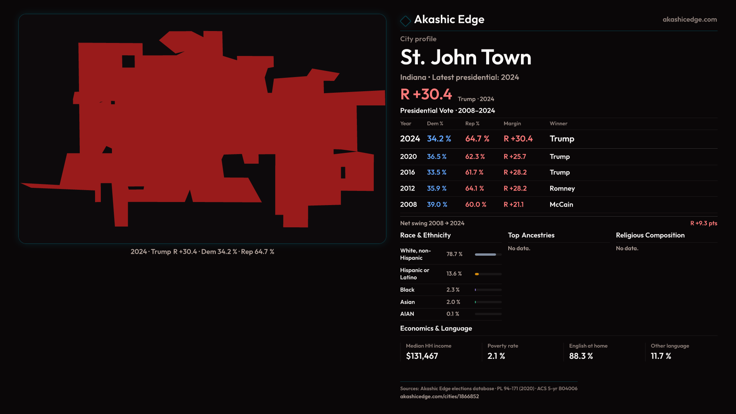Click the Poverty rate stat card
The height and width of the screenshot is (414, 736).
click(521, 352)
